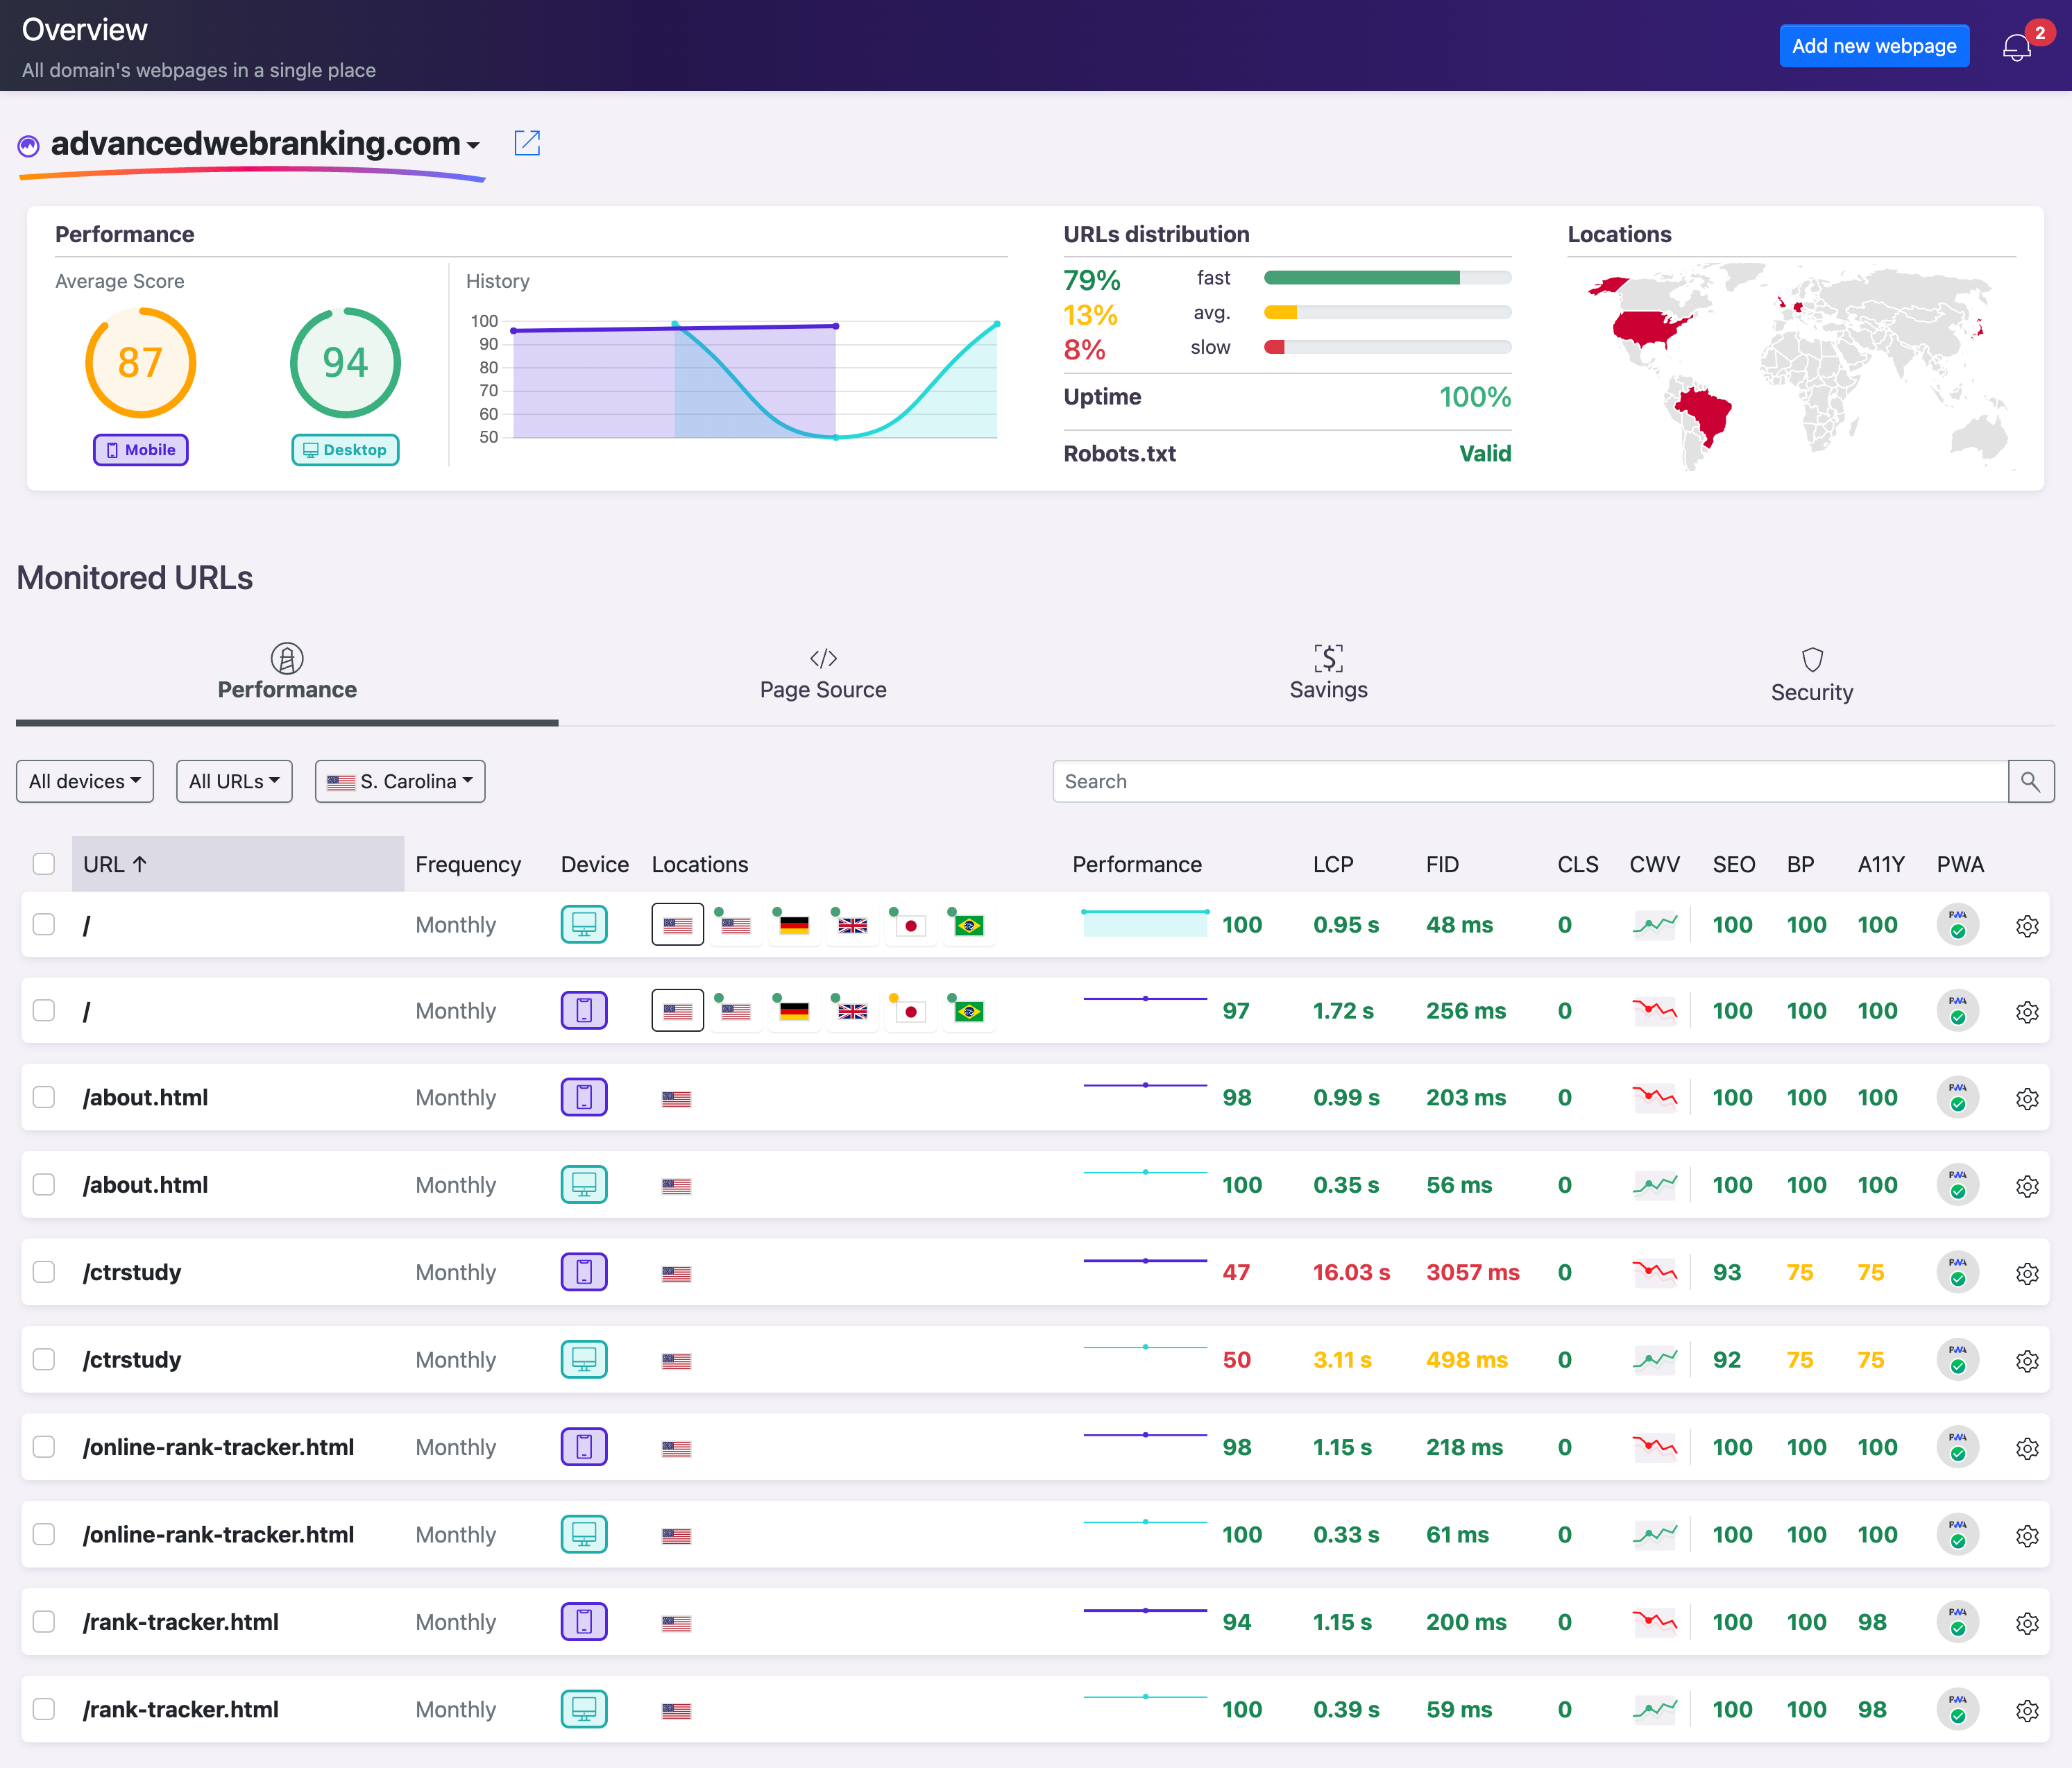Click Brazil flag in second row
Screen dimensions: 2072x1768
pos(968,1011)
